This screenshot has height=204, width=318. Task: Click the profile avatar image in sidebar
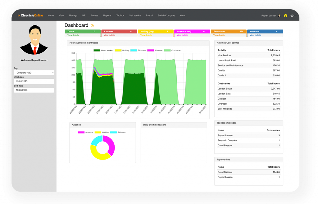(x=34, y=40)
